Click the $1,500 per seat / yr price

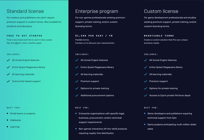click(x=94, y=36)
